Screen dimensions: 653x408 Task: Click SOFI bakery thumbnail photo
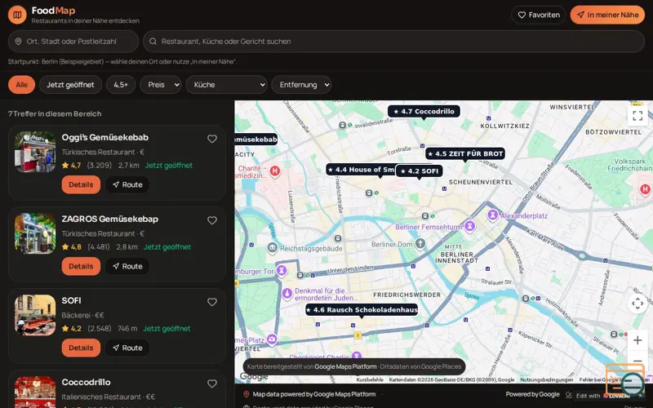[35, 315]
